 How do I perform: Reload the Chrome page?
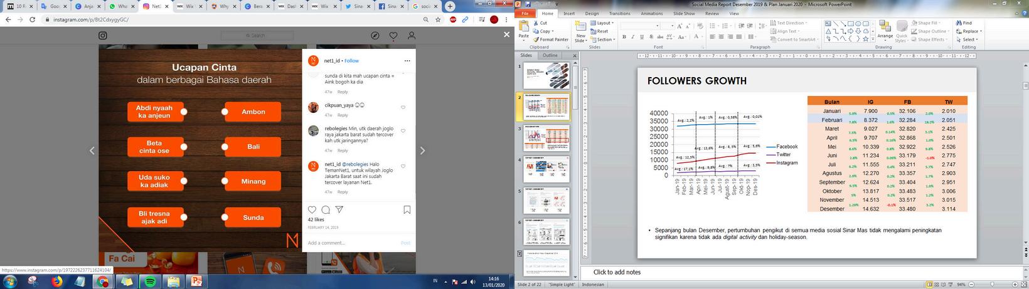click(33, 19)
